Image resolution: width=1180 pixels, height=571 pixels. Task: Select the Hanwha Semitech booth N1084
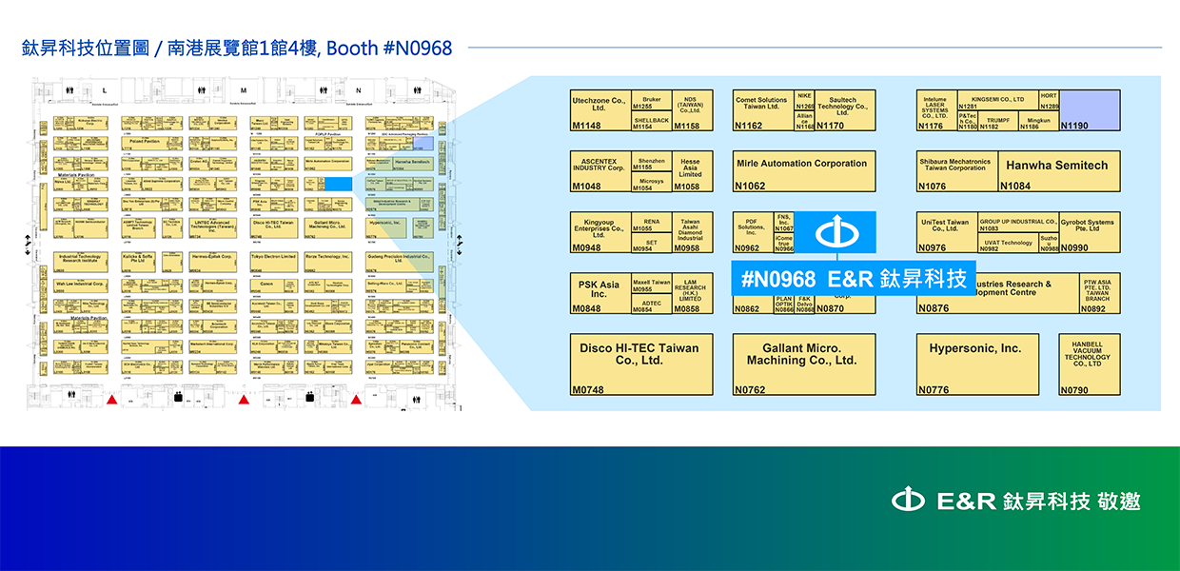(x=1058, y=170)
